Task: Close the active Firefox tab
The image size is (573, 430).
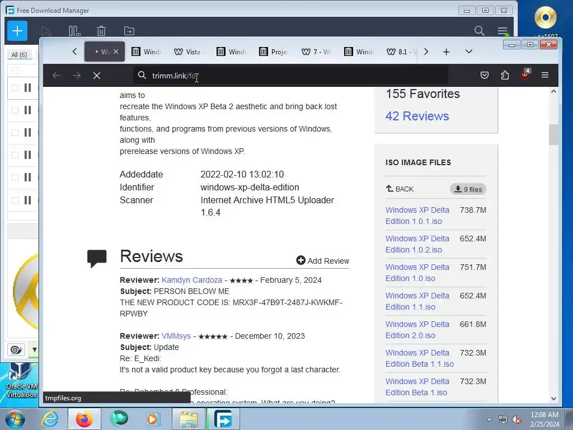Action: (x=116, y=52)
